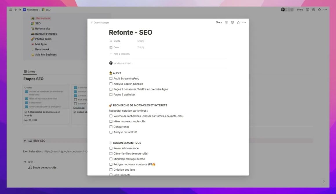Click Share in the main top bar

[x=300, y=10]
